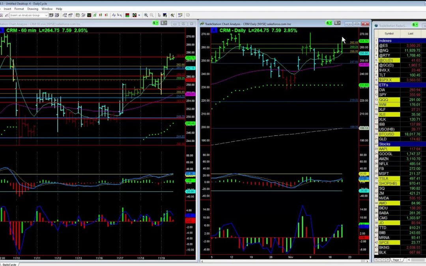Open the Format menu
The image size is (426, 266).
coord(19,9)
